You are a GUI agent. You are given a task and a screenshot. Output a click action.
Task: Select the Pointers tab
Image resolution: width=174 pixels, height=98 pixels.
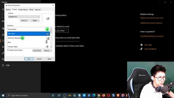[14, 10]
